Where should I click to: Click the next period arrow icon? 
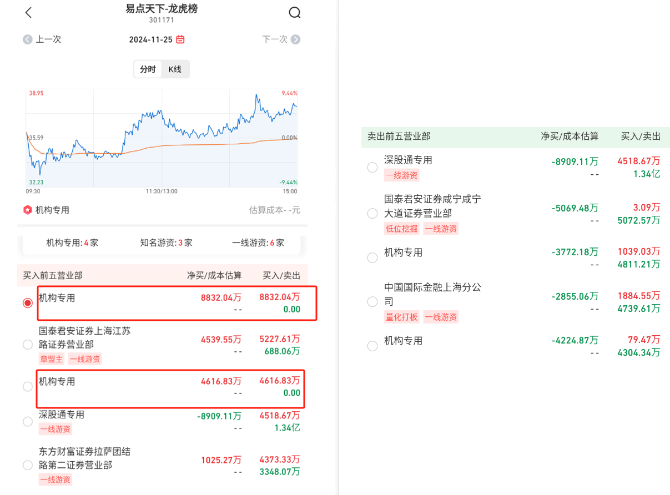(296, 39)
